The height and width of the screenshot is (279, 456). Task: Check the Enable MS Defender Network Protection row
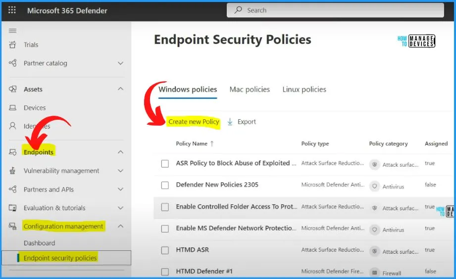[x=165, y=229]
